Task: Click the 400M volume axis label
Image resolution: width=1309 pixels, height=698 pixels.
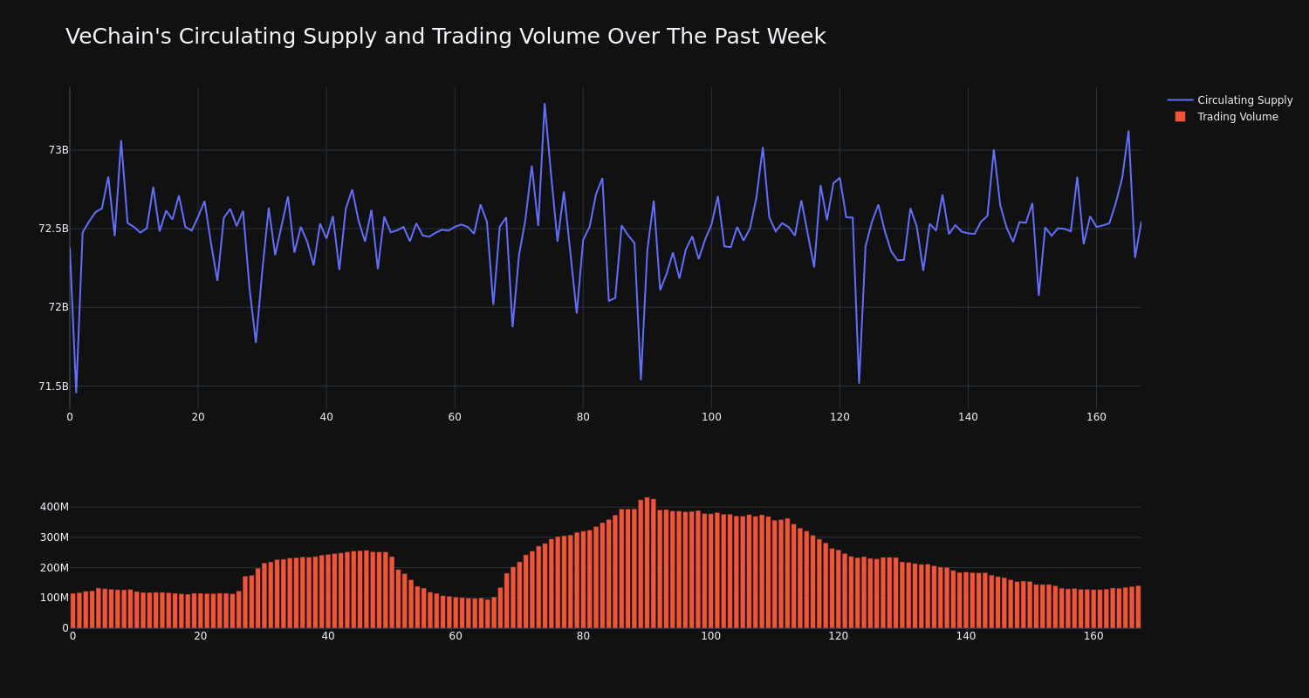Action: pyautogui.click(x=54, y=507)
